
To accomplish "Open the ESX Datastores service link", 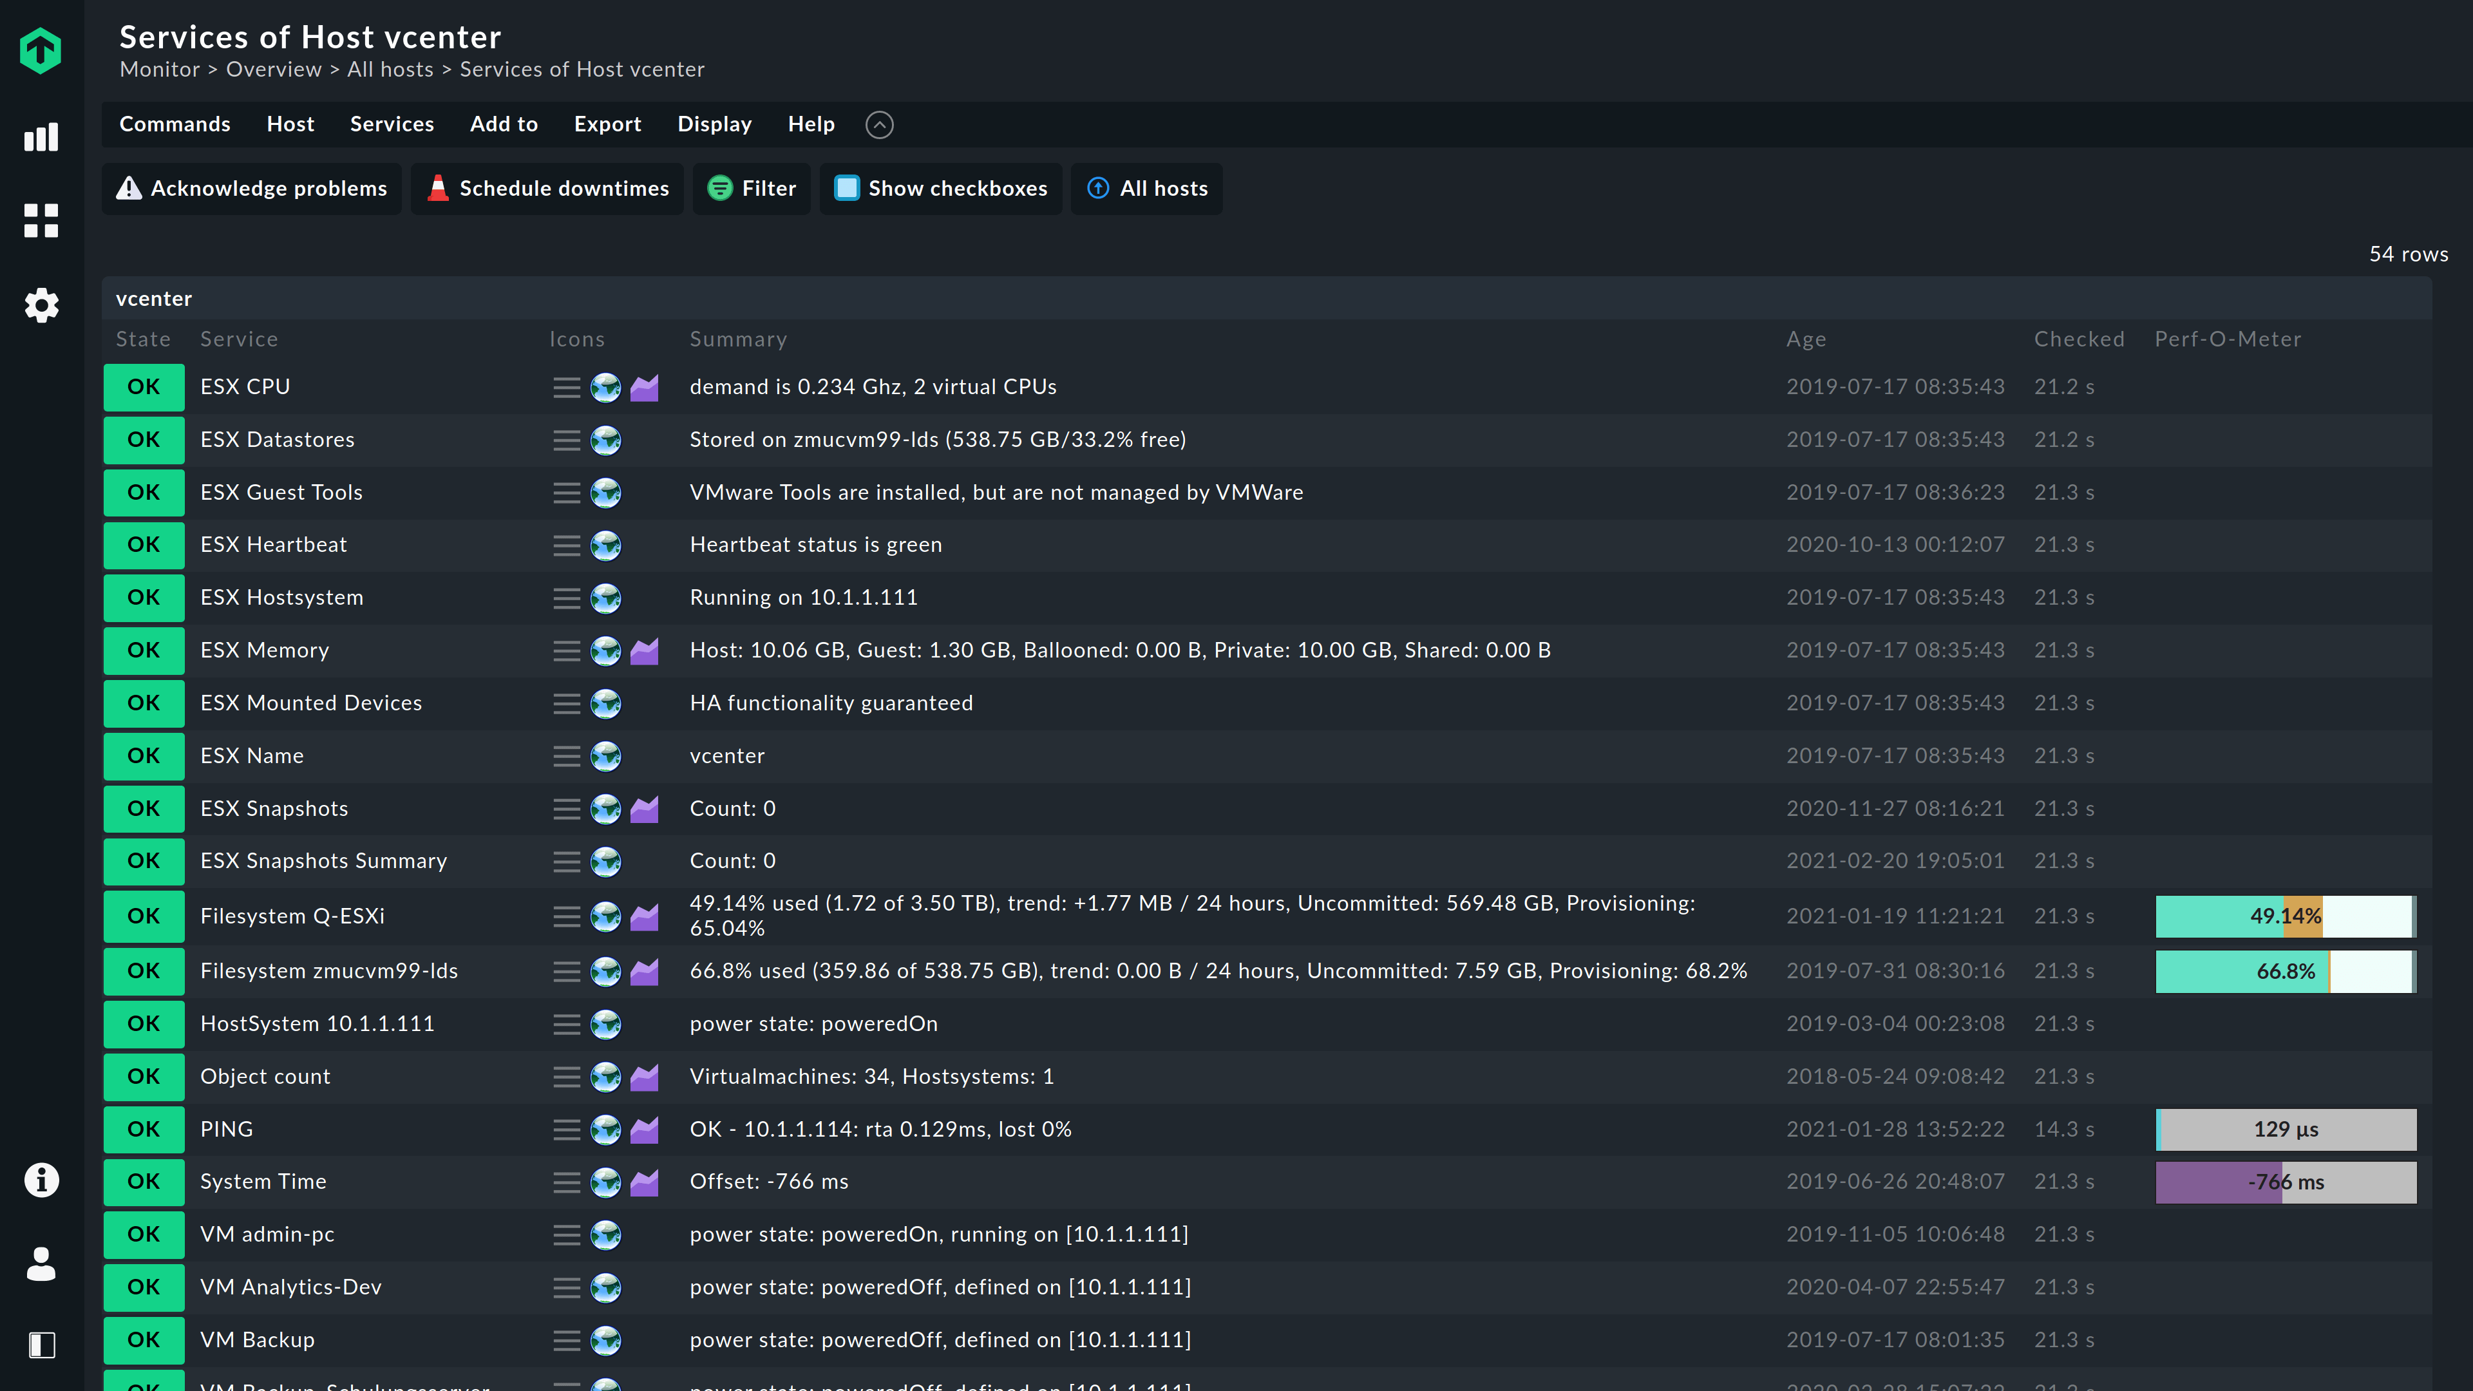I will [x=278, y=440].
